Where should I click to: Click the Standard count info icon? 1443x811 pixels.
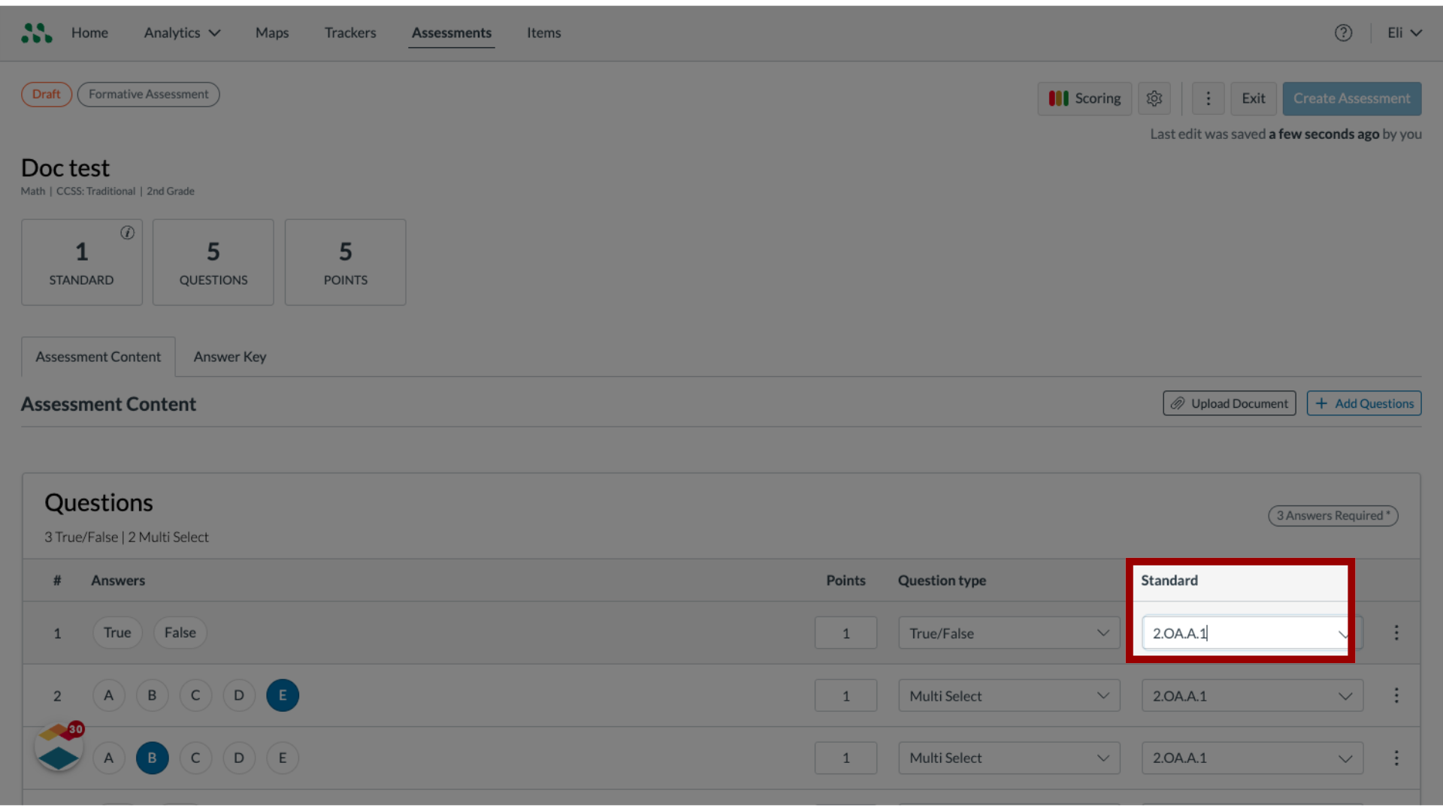[x=128, y=233]
